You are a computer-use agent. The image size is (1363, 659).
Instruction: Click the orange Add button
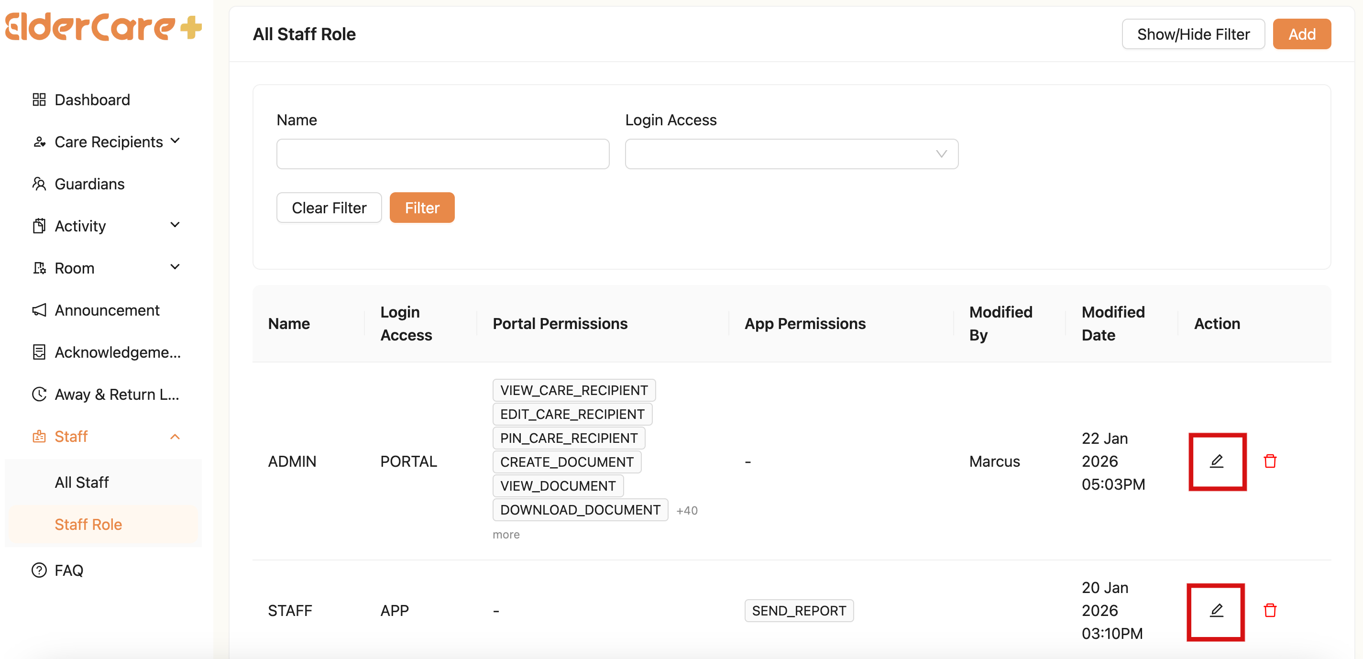click(x=1301, y=34)
